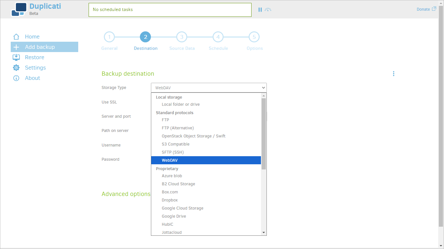
Task: Choose Azure blob option
Action: 206,176
